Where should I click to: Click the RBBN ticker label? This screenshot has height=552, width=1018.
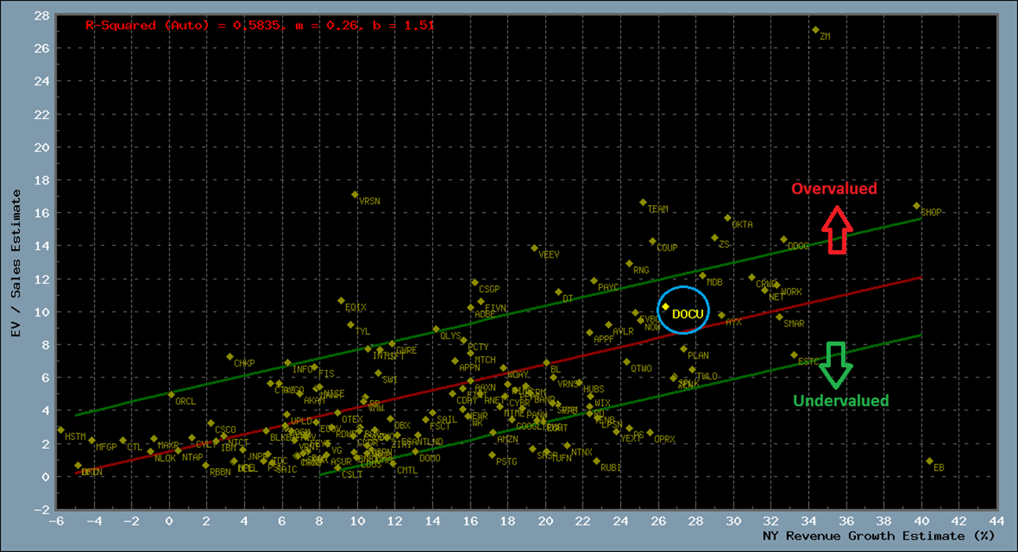point(221,472)
